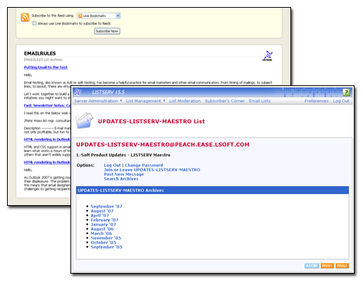Click the Live Bookmarks icon in dropdown
The image size is (363, 282).
pyautogui.click(x=80, y=16)
